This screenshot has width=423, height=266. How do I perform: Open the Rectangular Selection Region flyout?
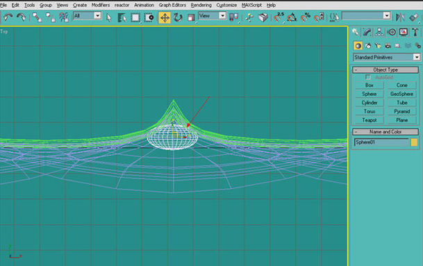[x=135, y=18]
